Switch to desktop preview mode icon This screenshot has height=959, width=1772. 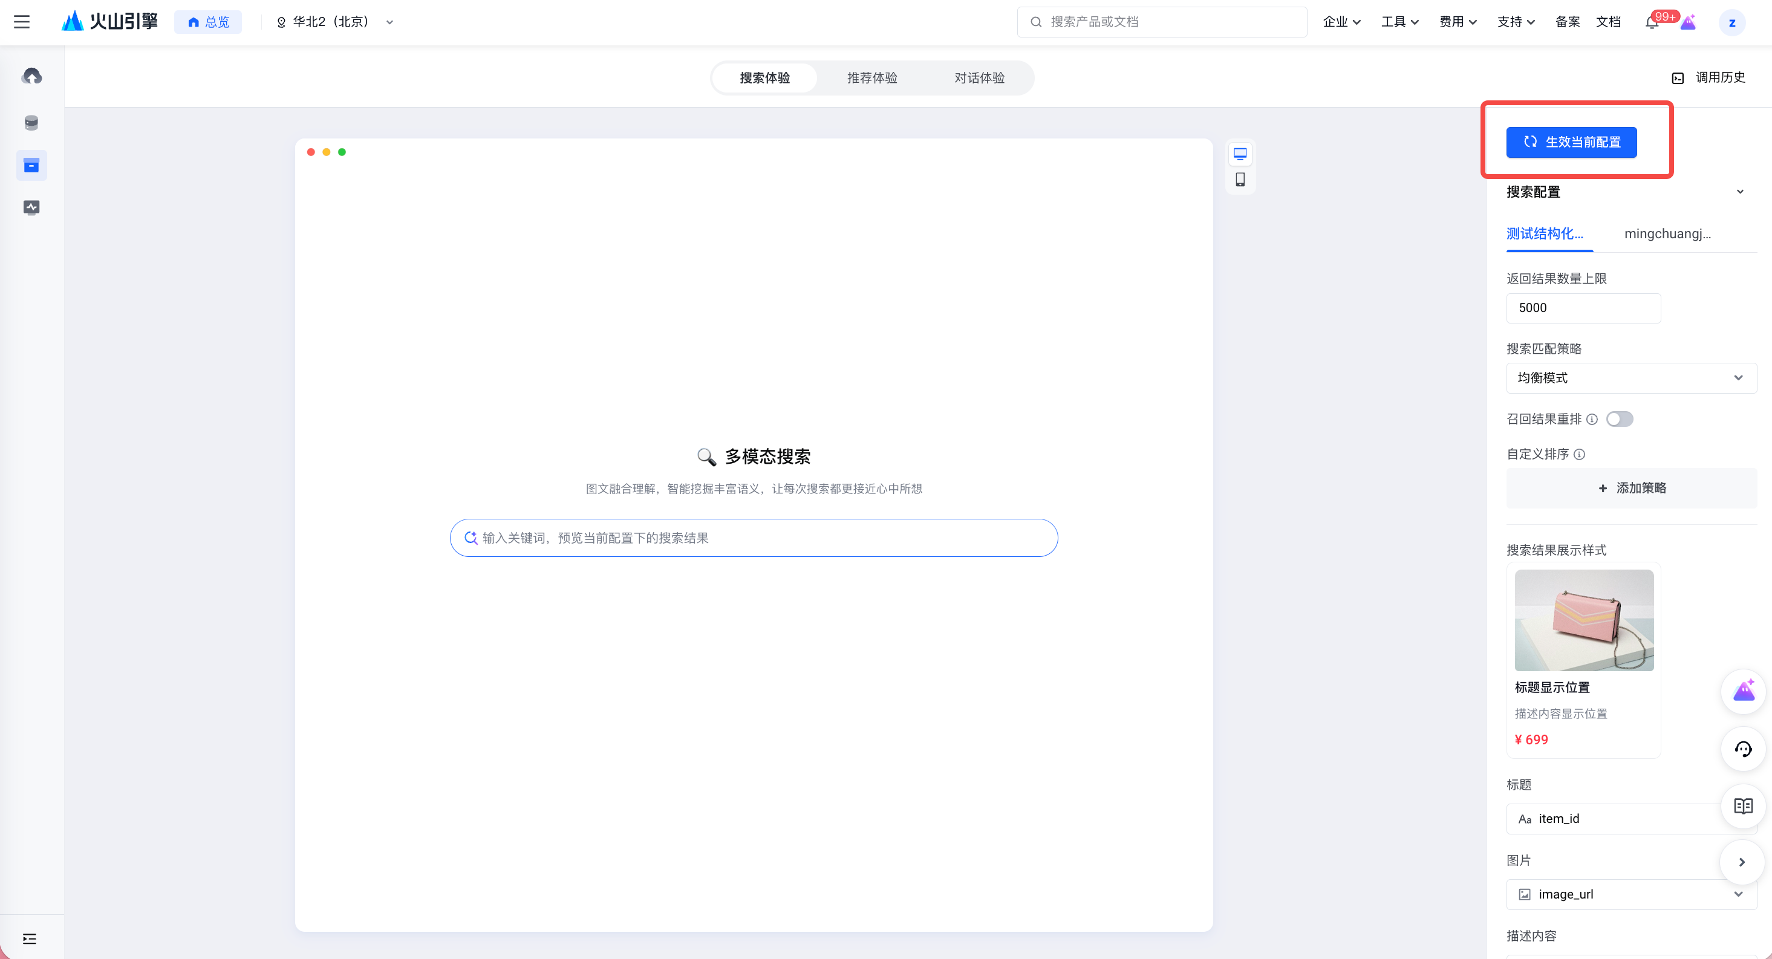1240,154
